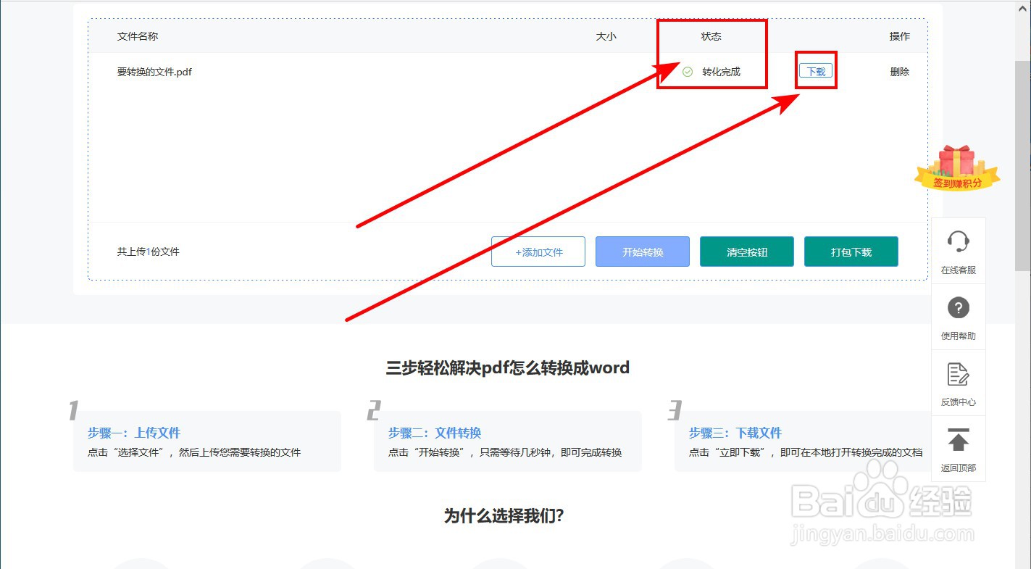Click the 删除 delete link
This screenshot has height=569, width=1031.
pyautogui.click(x=899, y=72)
